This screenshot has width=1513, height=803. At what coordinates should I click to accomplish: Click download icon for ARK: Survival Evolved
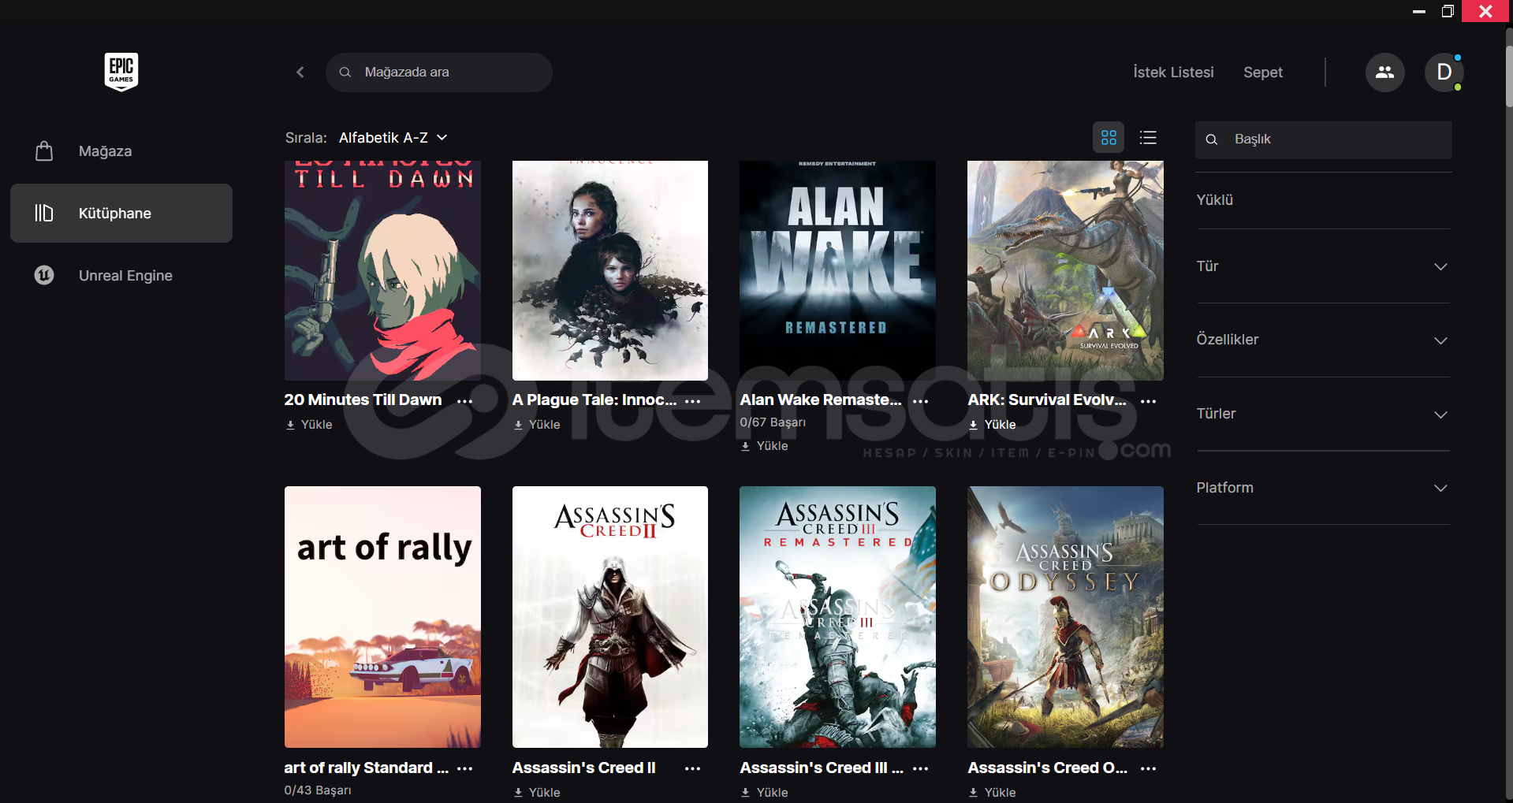973,425
